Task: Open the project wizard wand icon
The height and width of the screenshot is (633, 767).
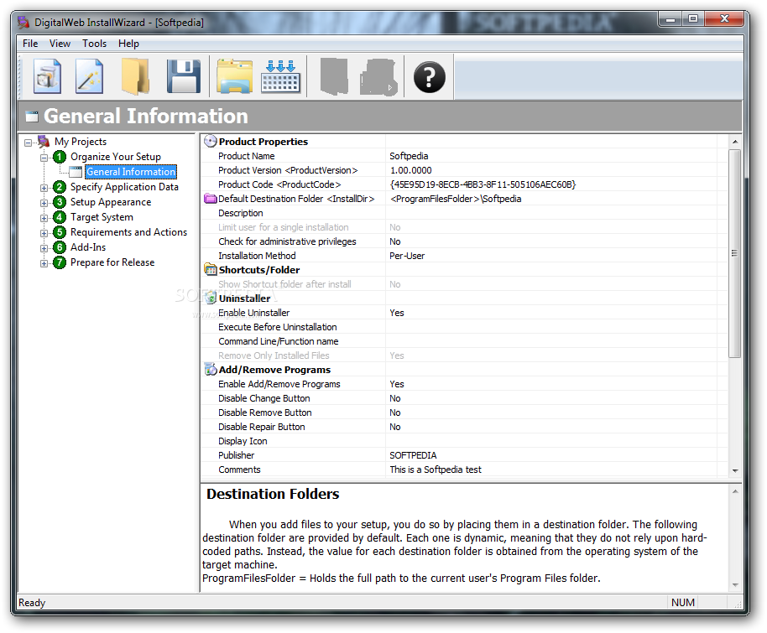Action: (x=89, y=76)
